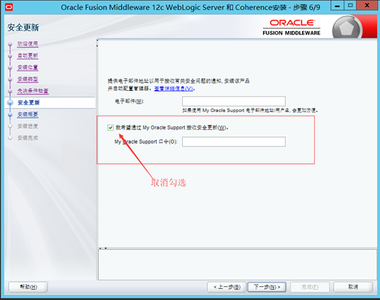Image resolution: width=380 pixels, height=300 pixels.
Task: Click step bullet beside 安装概要
Action: [10, 114]
